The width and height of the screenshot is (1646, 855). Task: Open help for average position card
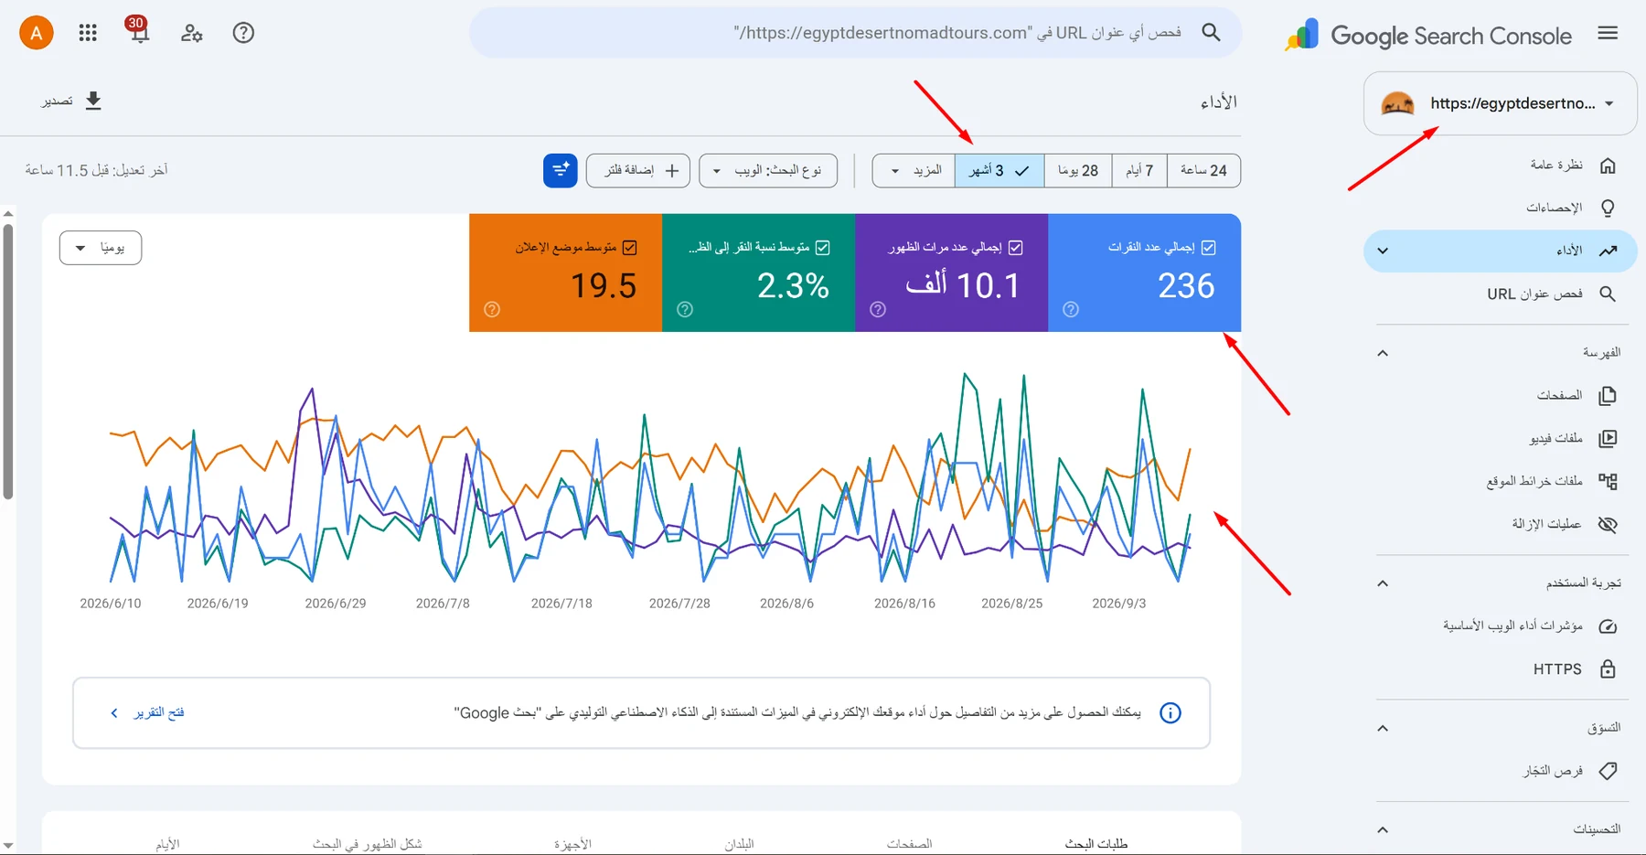[492, 310]
